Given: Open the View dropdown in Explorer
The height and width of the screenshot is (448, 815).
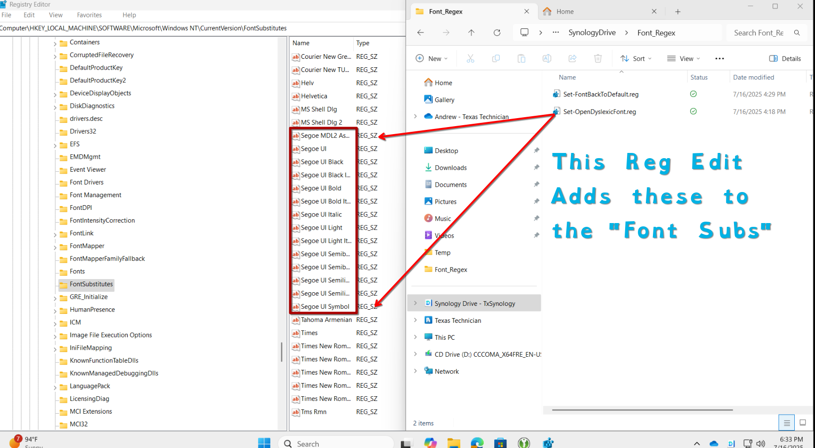Looking at the screenshot, I should point(684,58).
